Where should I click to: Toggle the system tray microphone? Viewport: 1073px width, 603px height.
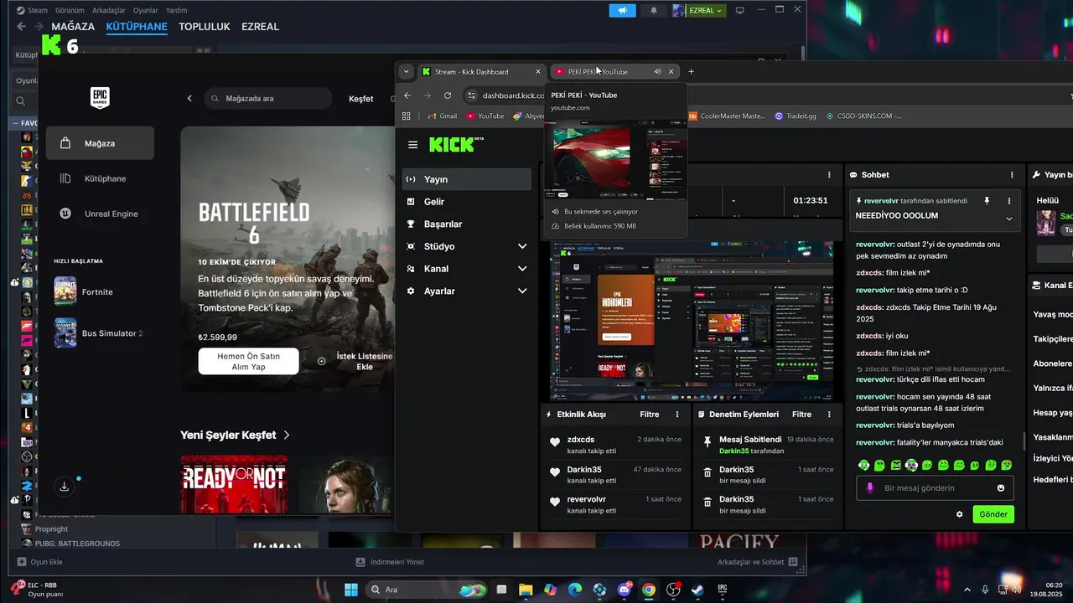click(x=985, y=590)
